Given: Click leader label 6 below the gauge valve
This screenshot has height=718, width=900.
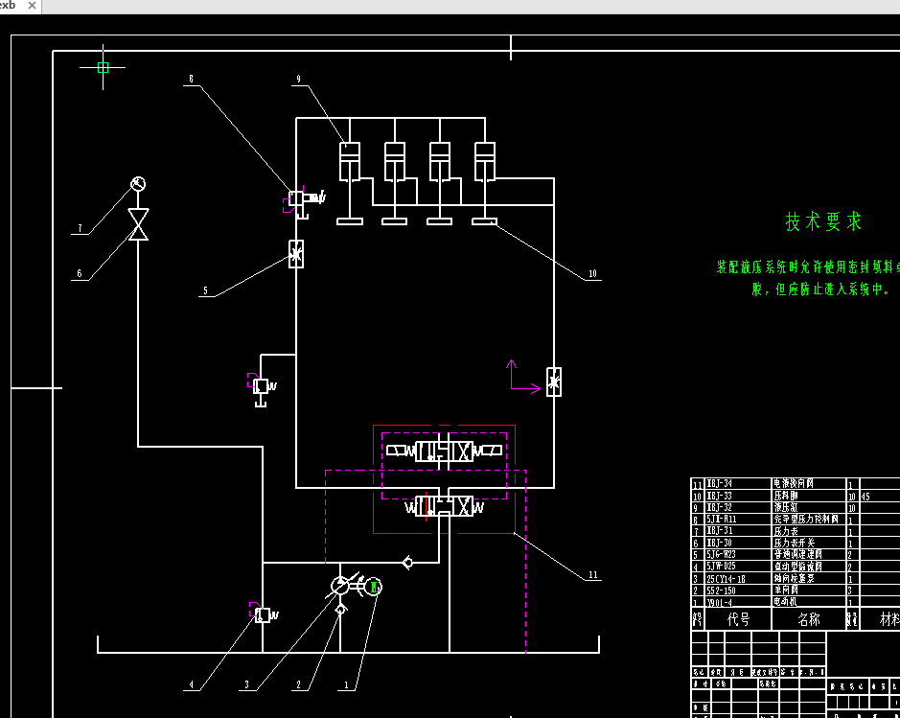Looking at the screenshot, I should pos(80,274).
